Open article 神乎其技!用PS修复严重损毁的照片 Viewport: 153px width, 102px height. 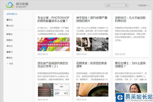tap(92, 19)
